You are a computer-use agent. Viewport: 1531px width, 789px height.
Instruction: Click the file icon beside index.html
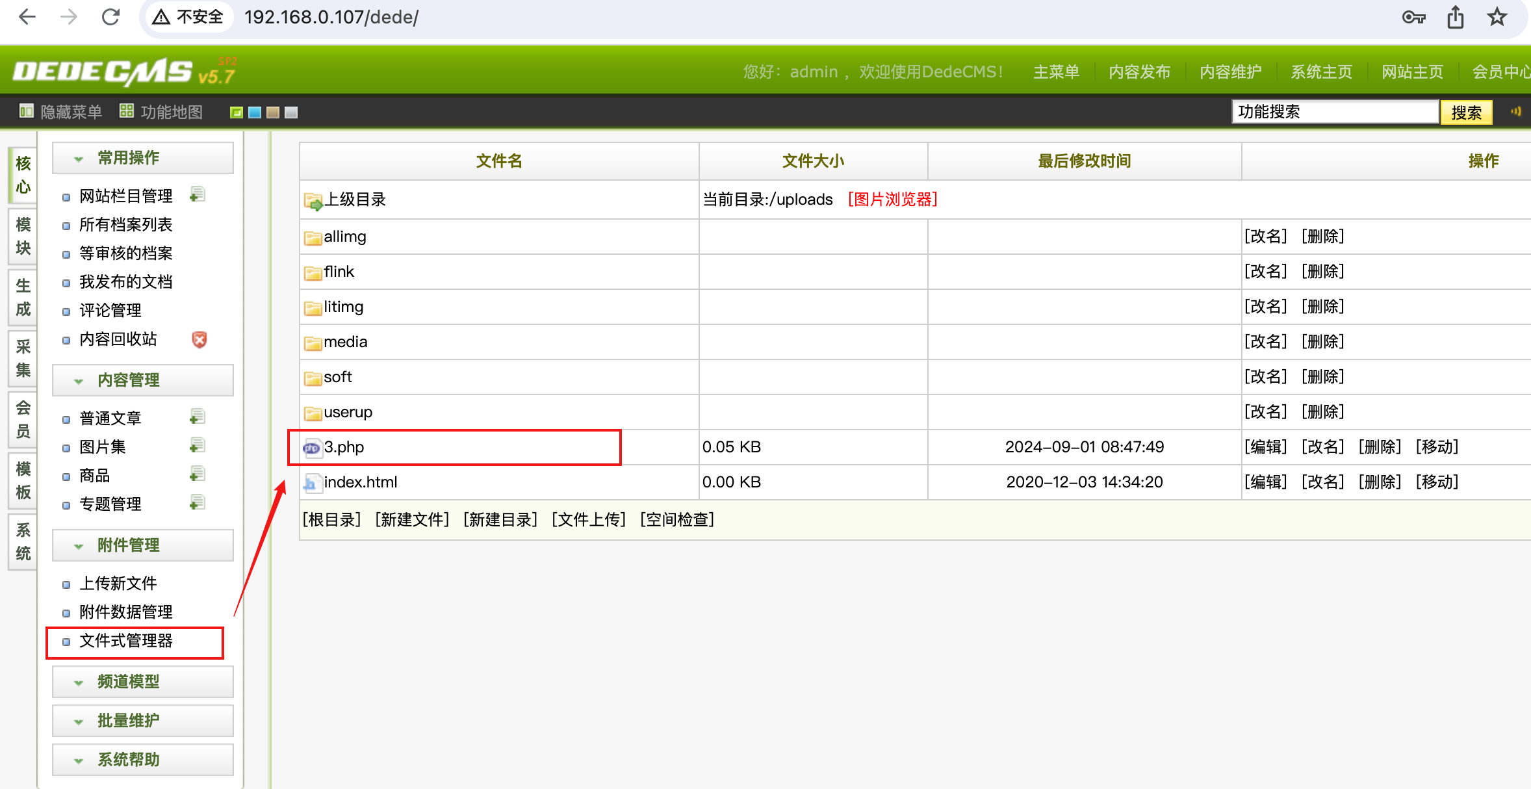click(312, 482)
